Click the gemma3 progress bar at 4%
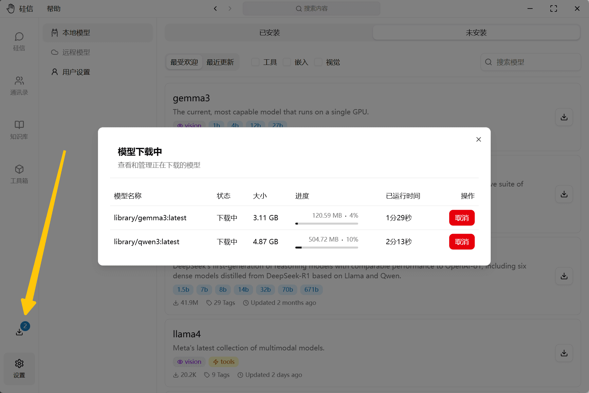 click(x=327, y=224)
